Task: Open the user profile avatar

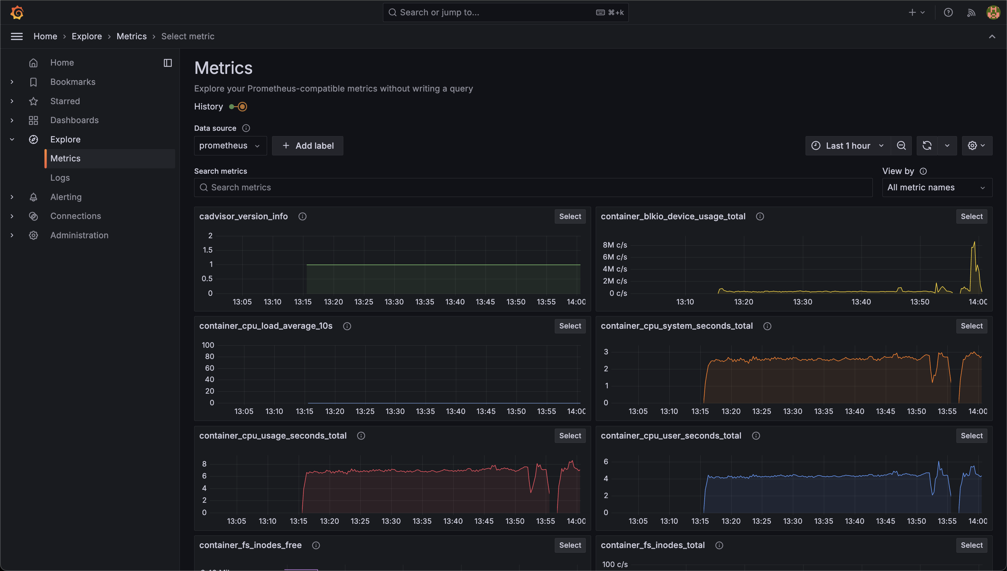Action: point(993,12)
